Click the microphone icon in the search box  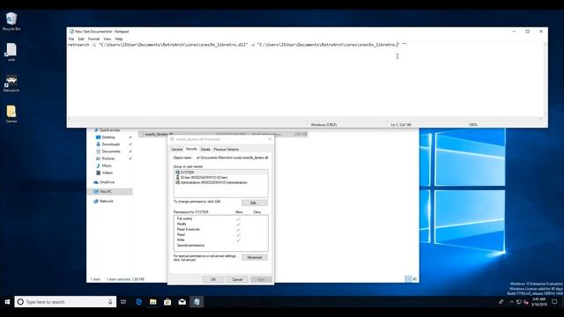[110, 302]
